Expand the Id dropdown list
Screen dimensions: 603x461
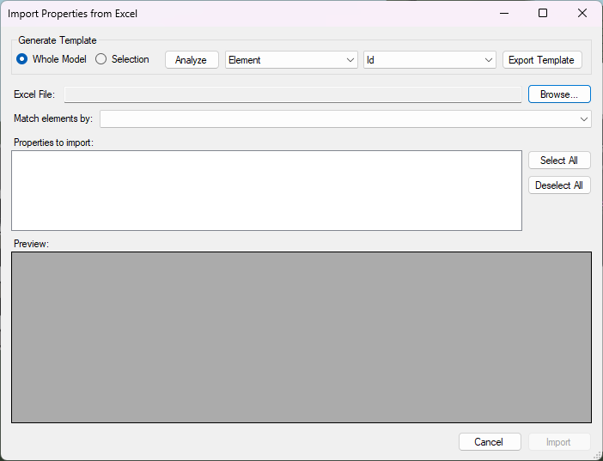click(430, 60)
